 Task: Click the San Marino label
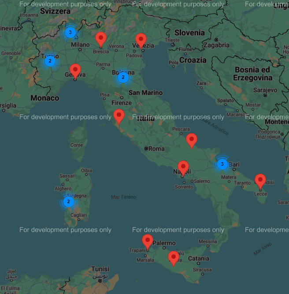click(146, 93)
